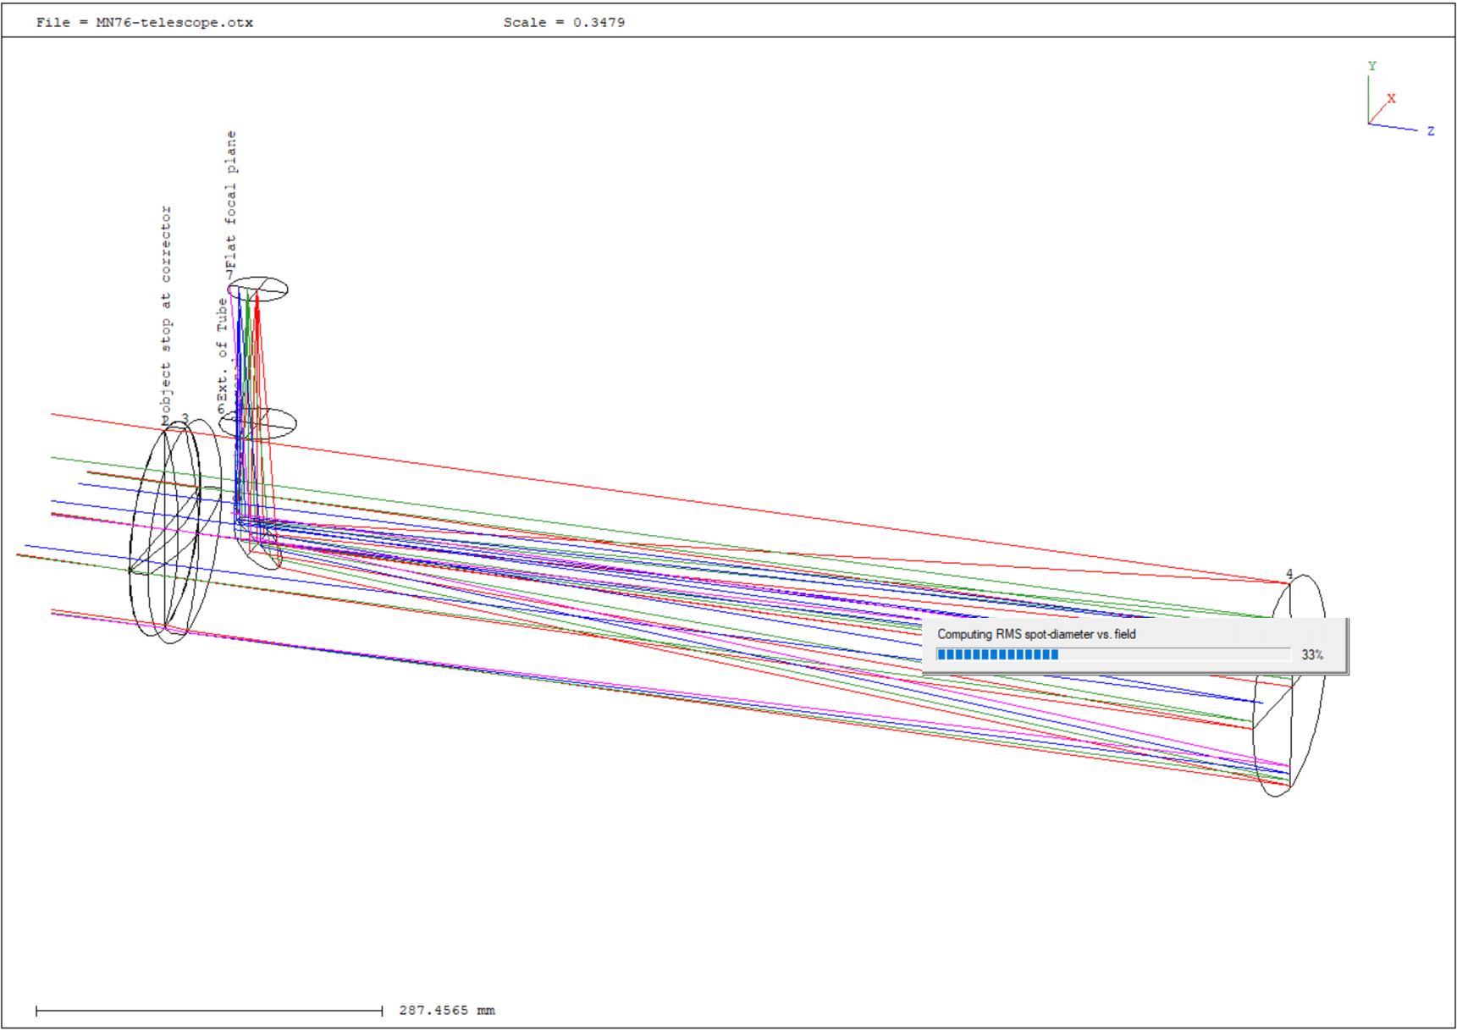Screen dimensions: 1457x1031
Task: Click the red X axis label
Action: [x=1391, y=98]
